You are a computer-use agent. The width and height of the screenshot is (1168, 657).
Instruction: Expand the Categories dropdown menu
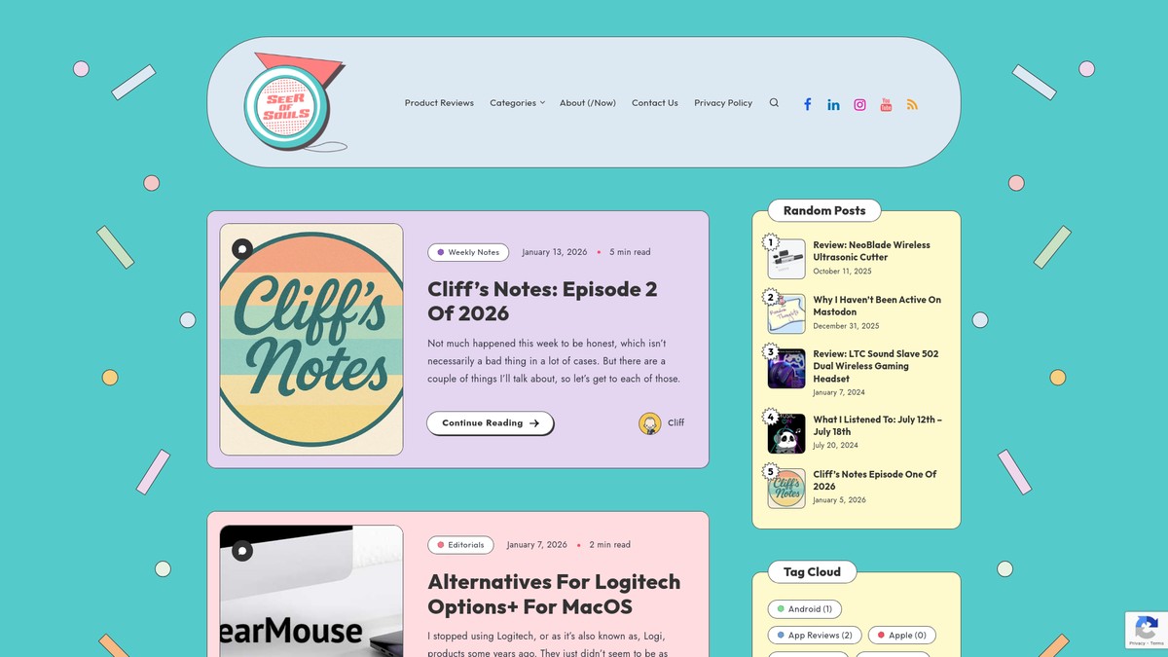click(x=517, y=102)
